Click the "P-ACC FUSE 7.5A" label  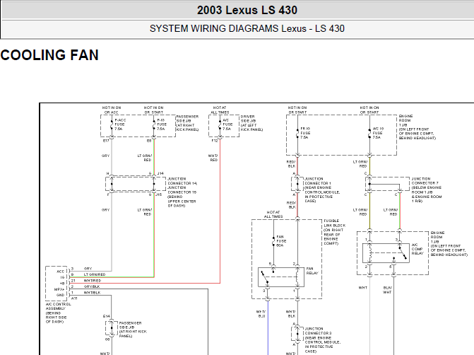120,124
